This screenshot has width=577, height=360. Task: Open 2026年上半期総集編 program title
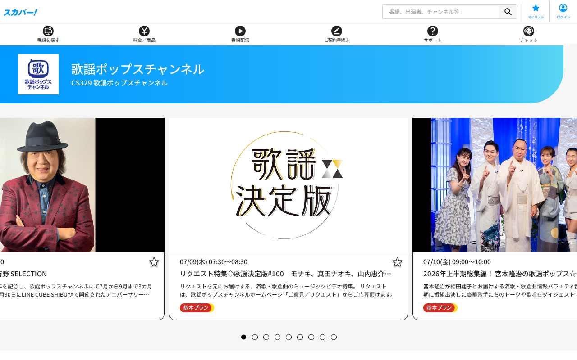[500, 274]
